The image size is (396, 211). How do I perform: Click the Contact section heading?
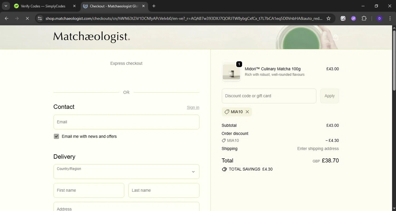64,107
